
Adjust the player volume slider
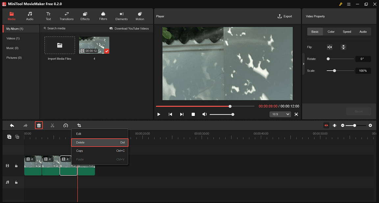(222, 114)
